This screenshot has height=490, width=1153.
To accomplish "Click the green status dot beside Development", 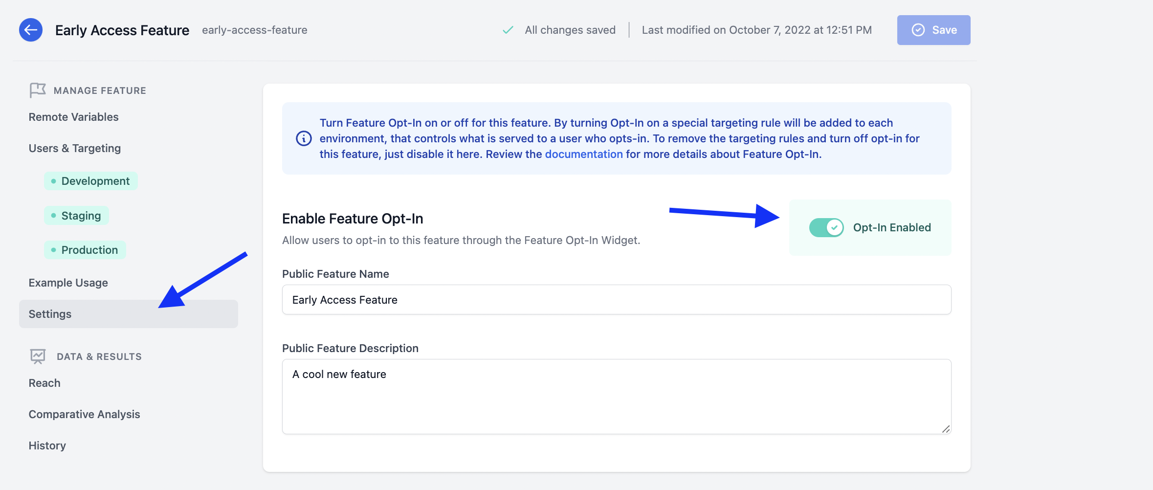I will point(54,180).
